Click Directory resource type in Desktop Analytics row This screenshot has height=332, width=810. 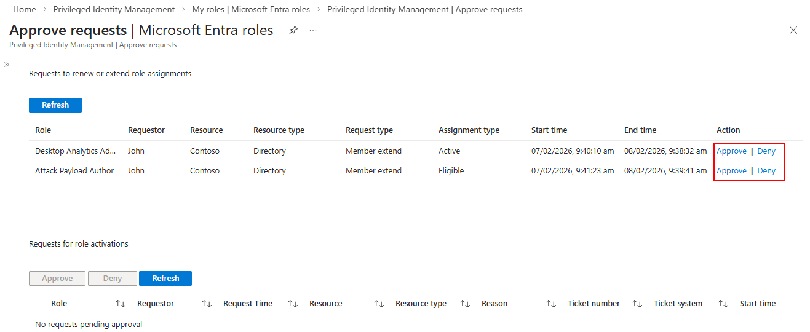pyautogui.click(x=269, y=151)
